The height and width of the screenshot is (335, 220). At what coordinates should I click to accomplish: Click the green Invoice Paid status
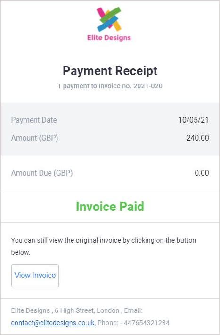pyautogui.click(x=110, y=207)
